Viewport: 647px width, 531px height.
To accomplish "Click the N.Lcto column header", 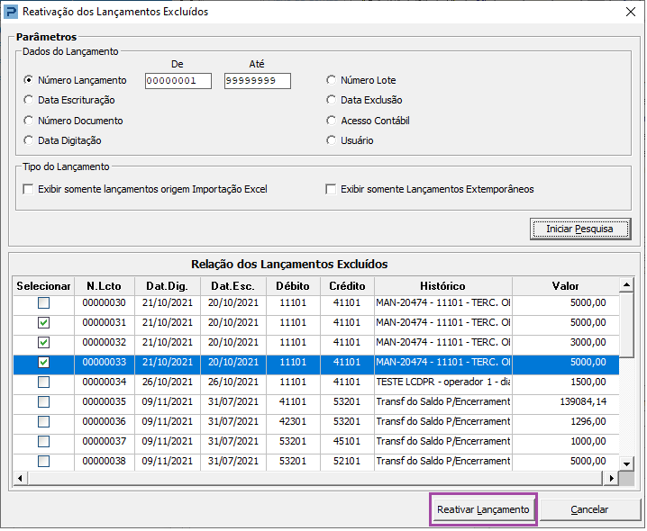I will (x=104, y=286).
